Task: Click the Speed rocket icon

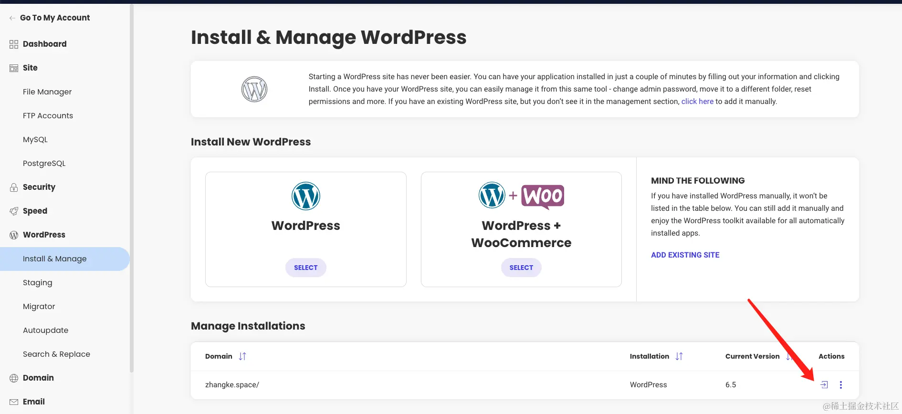Action: [14, 211]
